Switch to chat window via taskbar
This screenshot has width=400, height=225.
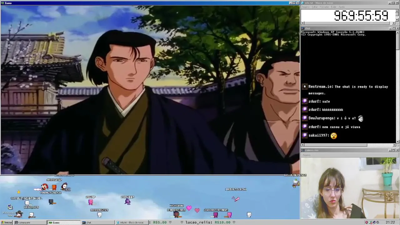click(x=97, y=222)
